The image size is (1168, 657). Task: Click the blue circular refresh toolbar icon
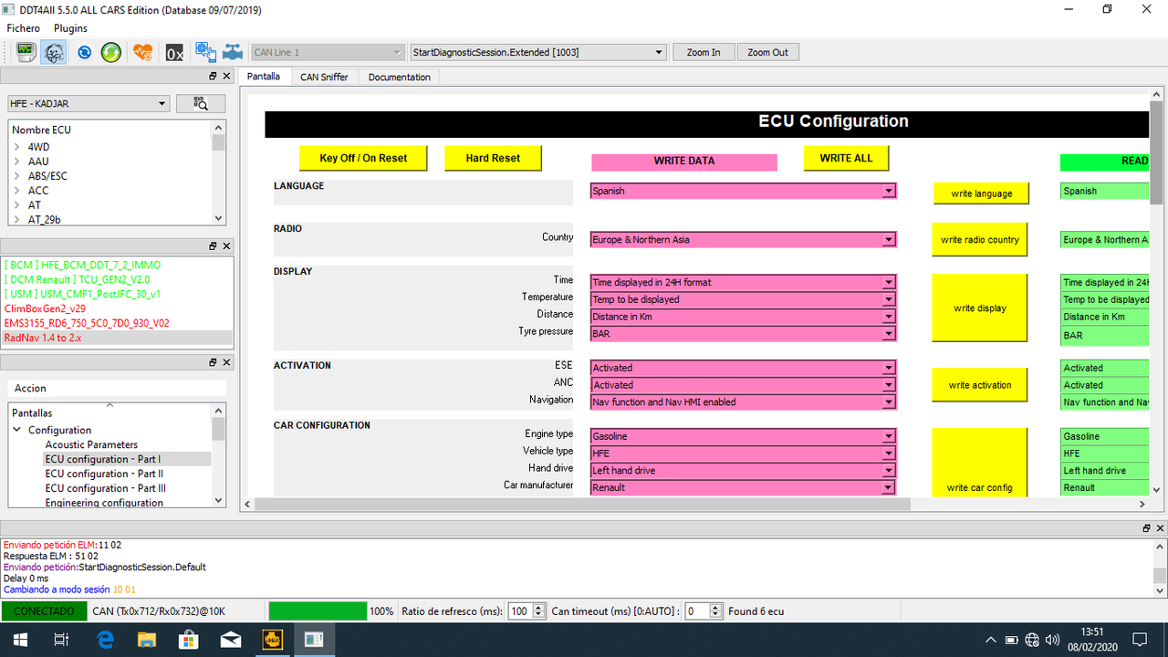coord(84,52)
